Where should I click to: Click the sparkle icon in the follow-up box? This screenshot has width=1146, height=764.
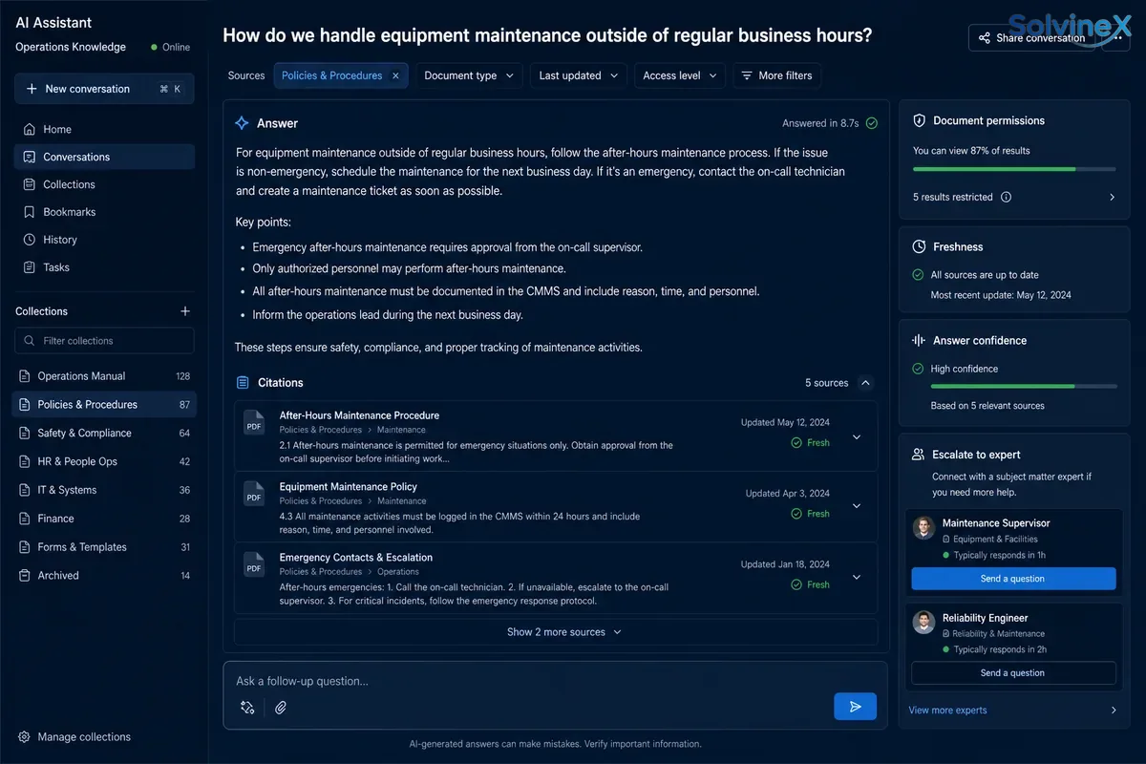pyautogui.click(x=247, y=708)
